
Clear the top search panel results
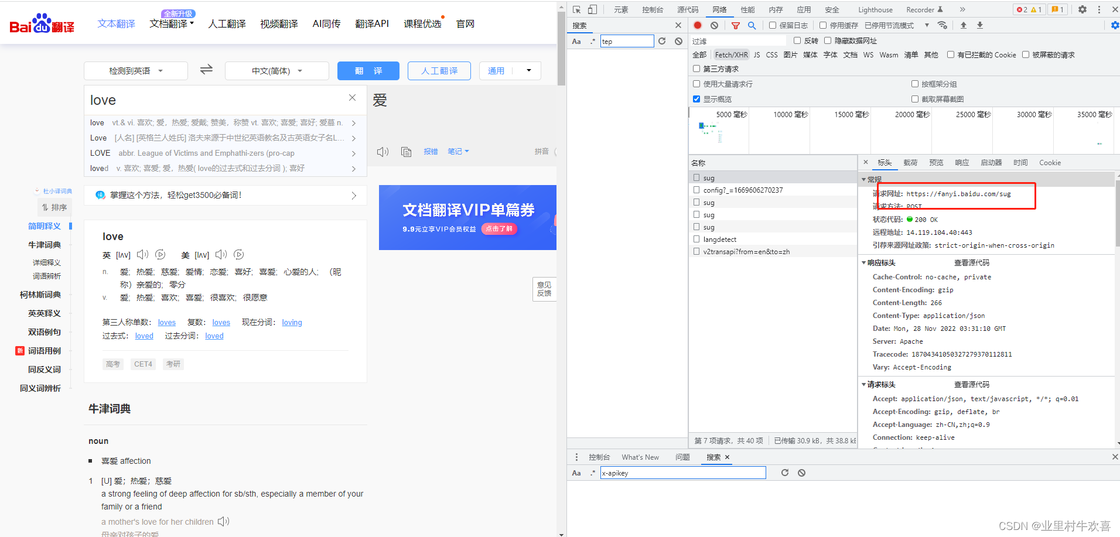(678, 41)
